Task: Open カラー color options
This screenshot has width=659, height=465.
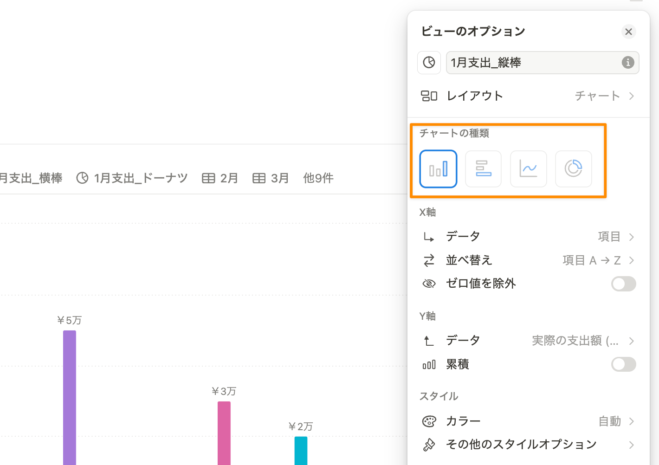Action: click(x=528, y=421)
